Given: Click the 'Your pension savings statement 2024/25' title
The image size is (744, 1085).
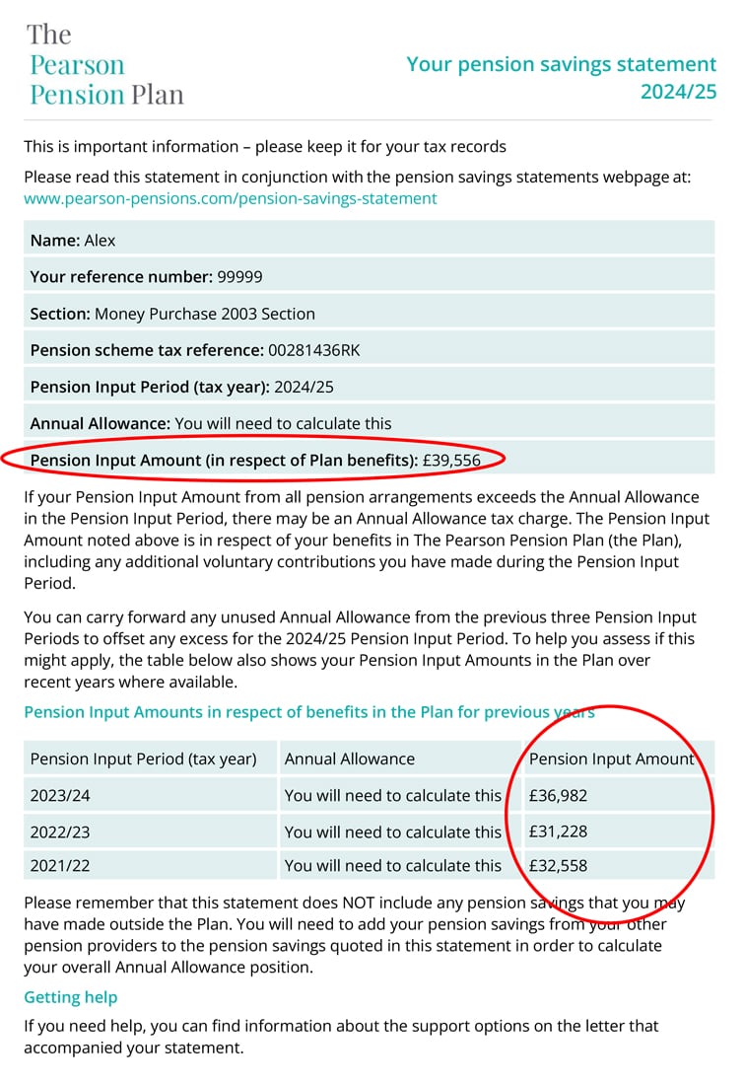Looking at the screenshot, I should click(562, 78).
